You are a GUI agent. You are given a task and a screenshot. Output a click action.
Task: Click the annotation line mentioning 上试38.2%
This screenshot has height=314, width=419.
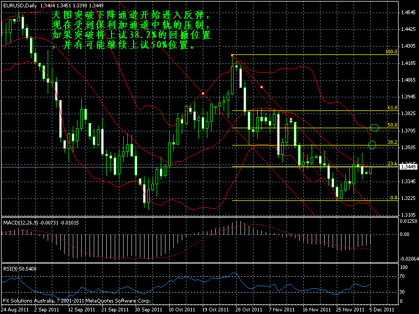coord(131,35)
